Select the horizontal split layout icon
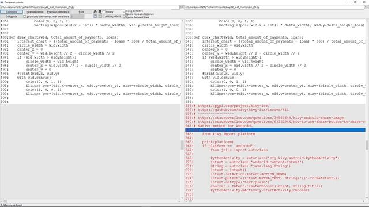Viewport: 369px width, 207px height. point(100,16)
